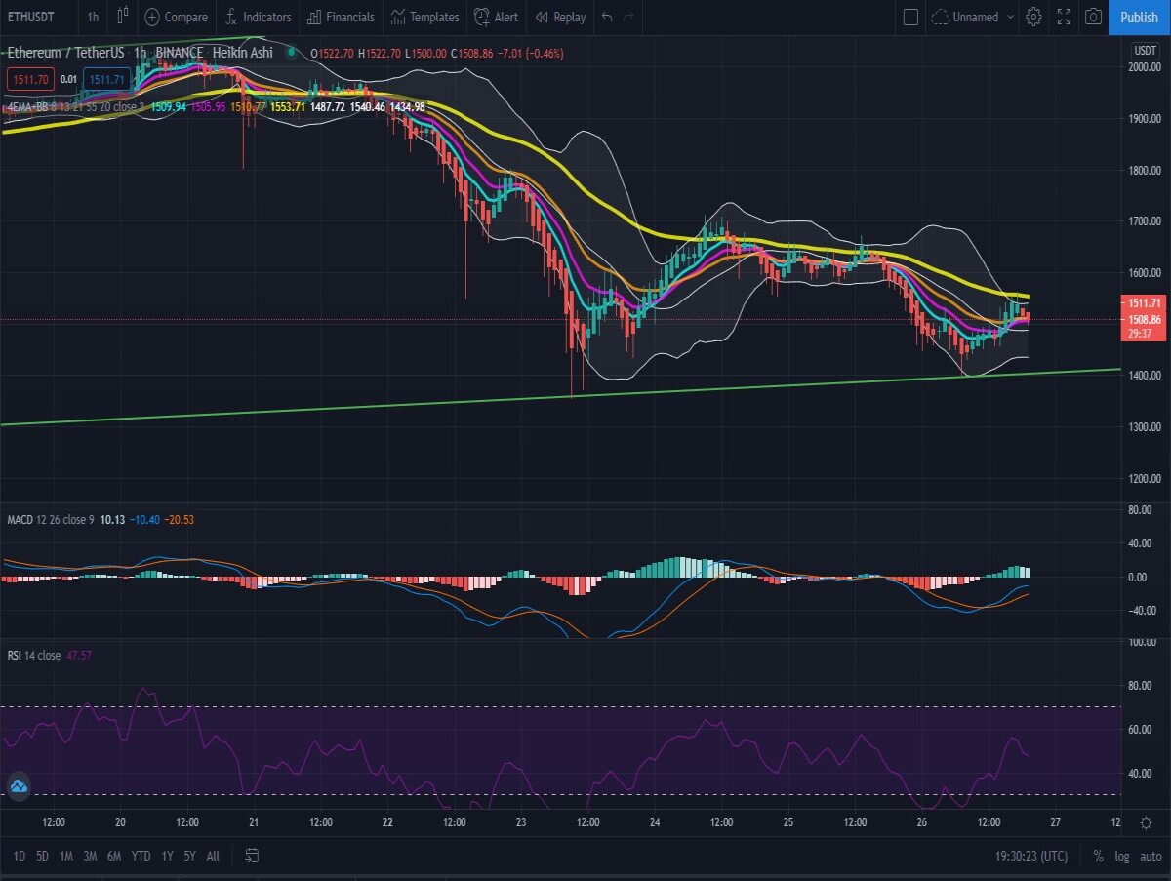Viewport: 1171px width, 881px height.
Task: Open chart settings gear icon
Action: pos(1033,17)
